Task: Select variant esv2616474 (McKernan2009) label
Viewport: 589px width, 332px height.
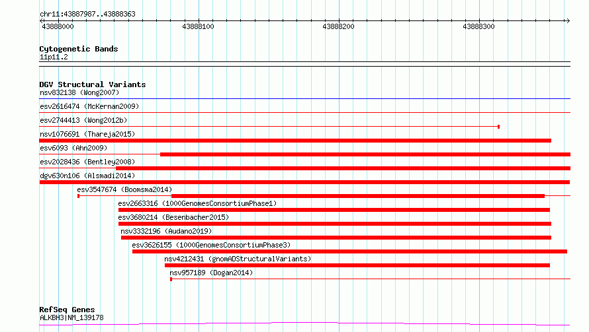Action: pos(89,106)
